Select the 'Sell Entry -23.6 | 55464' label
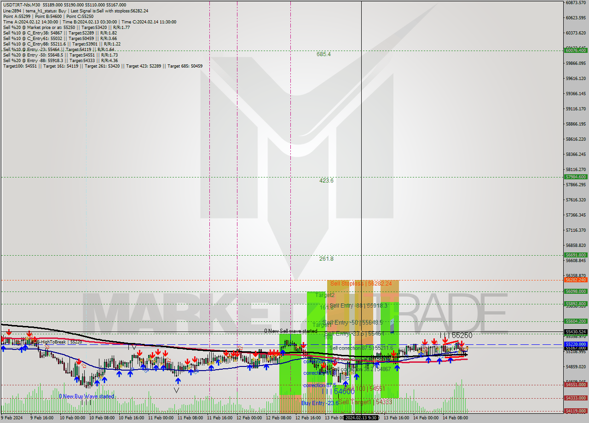 click(x=355, y=333)
